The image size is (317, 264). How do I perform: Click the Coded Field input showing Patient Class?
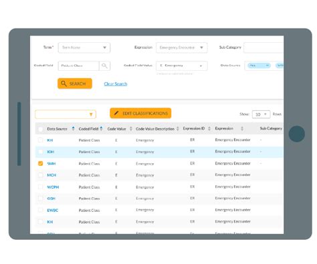click(x=78, y=65)
